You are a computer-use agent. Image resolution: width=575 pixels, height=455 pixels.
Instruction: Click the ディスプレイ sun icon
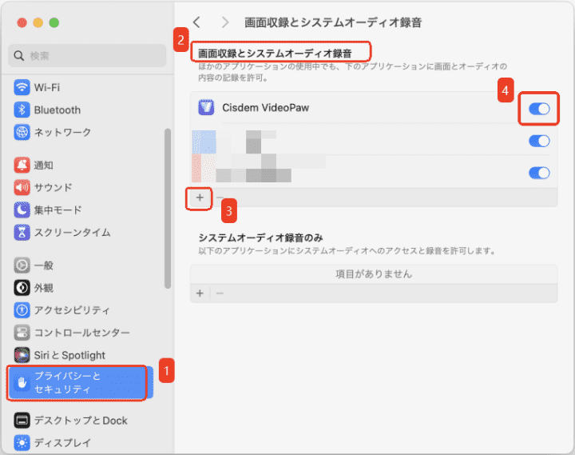click(x=22, y=443)
